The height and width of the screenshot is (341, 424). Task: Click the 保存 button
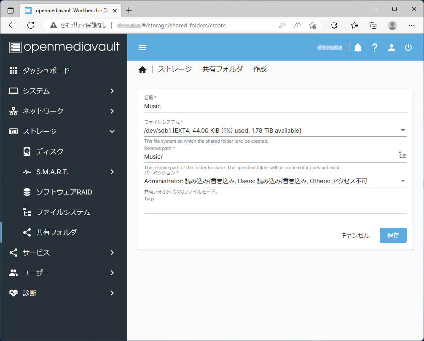393,235
